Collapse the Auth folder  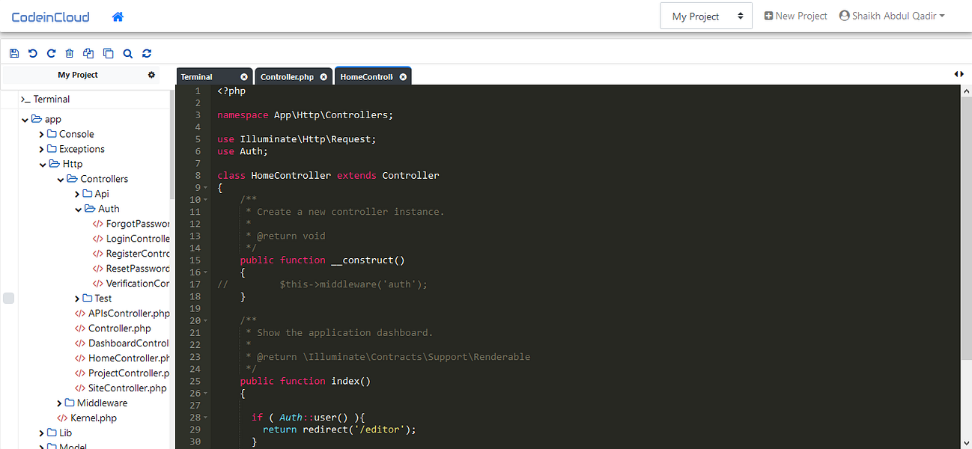point(78,209)
